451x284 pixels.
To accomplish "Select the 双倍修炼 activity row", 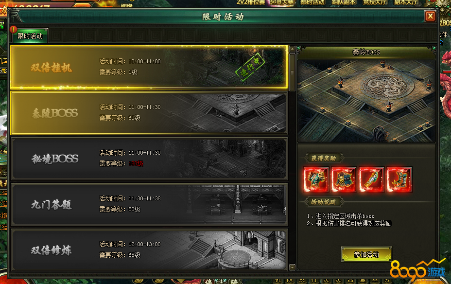I will (149, 250).
